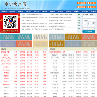Click the maximum 面积 input field before ㎡
Viewport: 97px width, 97px height.
tap(92, 26)
